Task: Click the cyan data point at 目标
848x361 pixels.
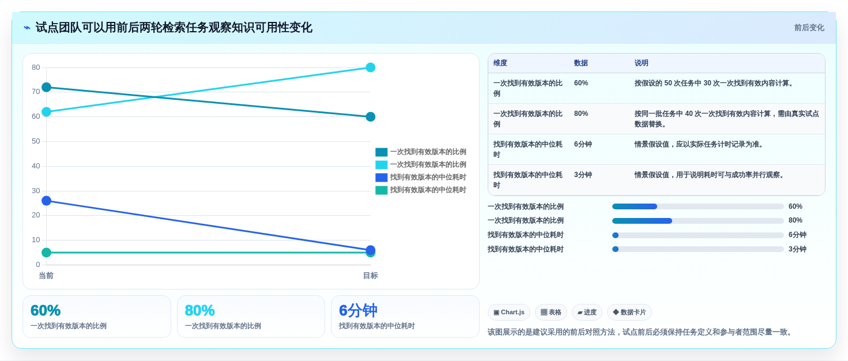Action: click(x=371, y=67)
